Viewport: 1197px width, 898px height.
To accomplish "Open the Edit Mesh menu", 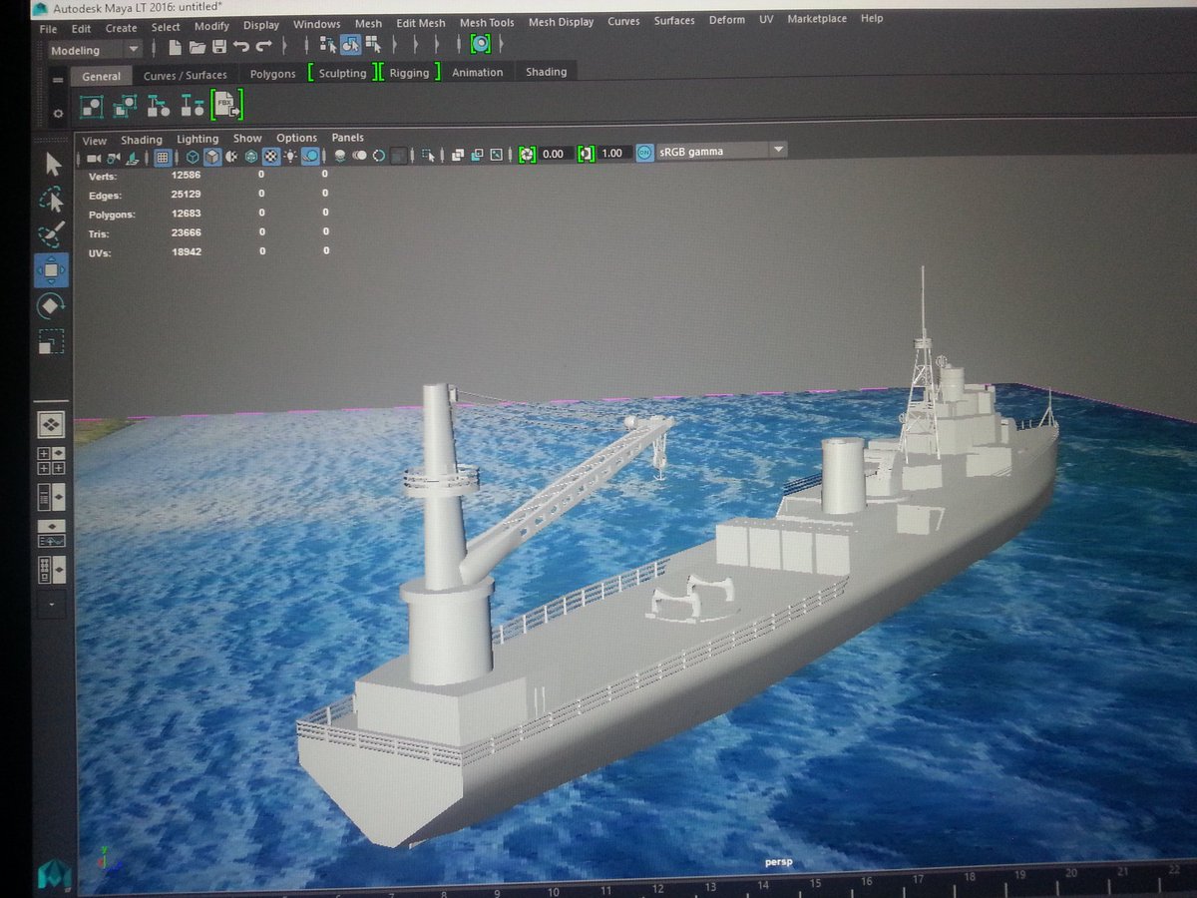I will (420, 23).
